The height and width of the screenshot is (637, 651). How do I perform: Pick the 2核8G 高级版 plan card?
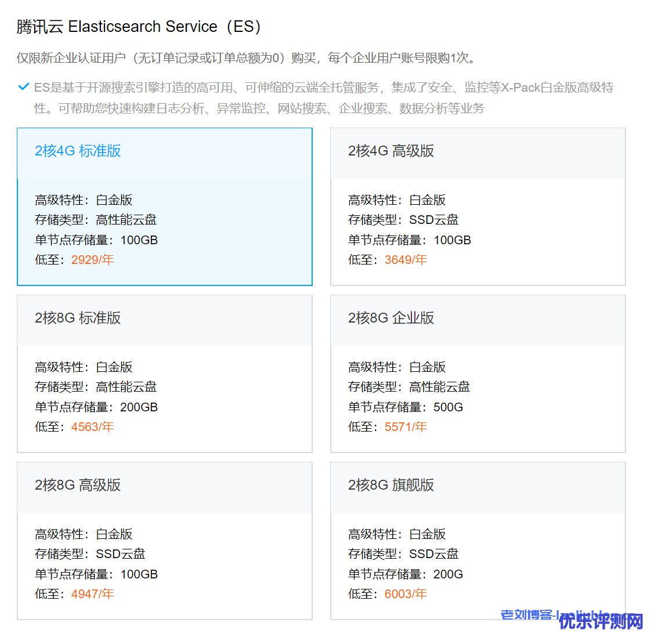point(164,541)
